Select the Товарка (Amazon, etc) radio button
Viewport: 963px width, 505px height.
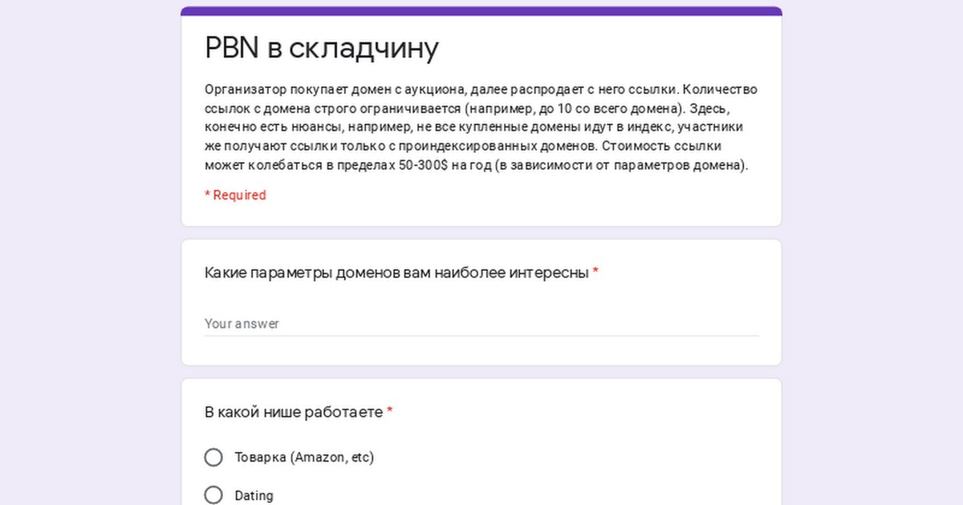213,457
